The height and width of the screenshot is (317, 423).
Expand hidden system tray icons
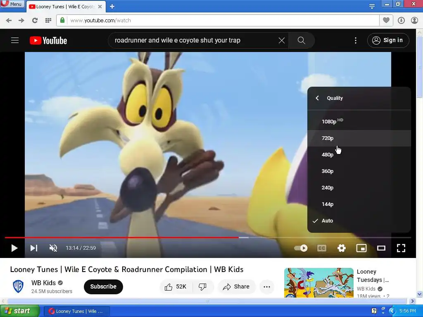[x=392, y=311]
